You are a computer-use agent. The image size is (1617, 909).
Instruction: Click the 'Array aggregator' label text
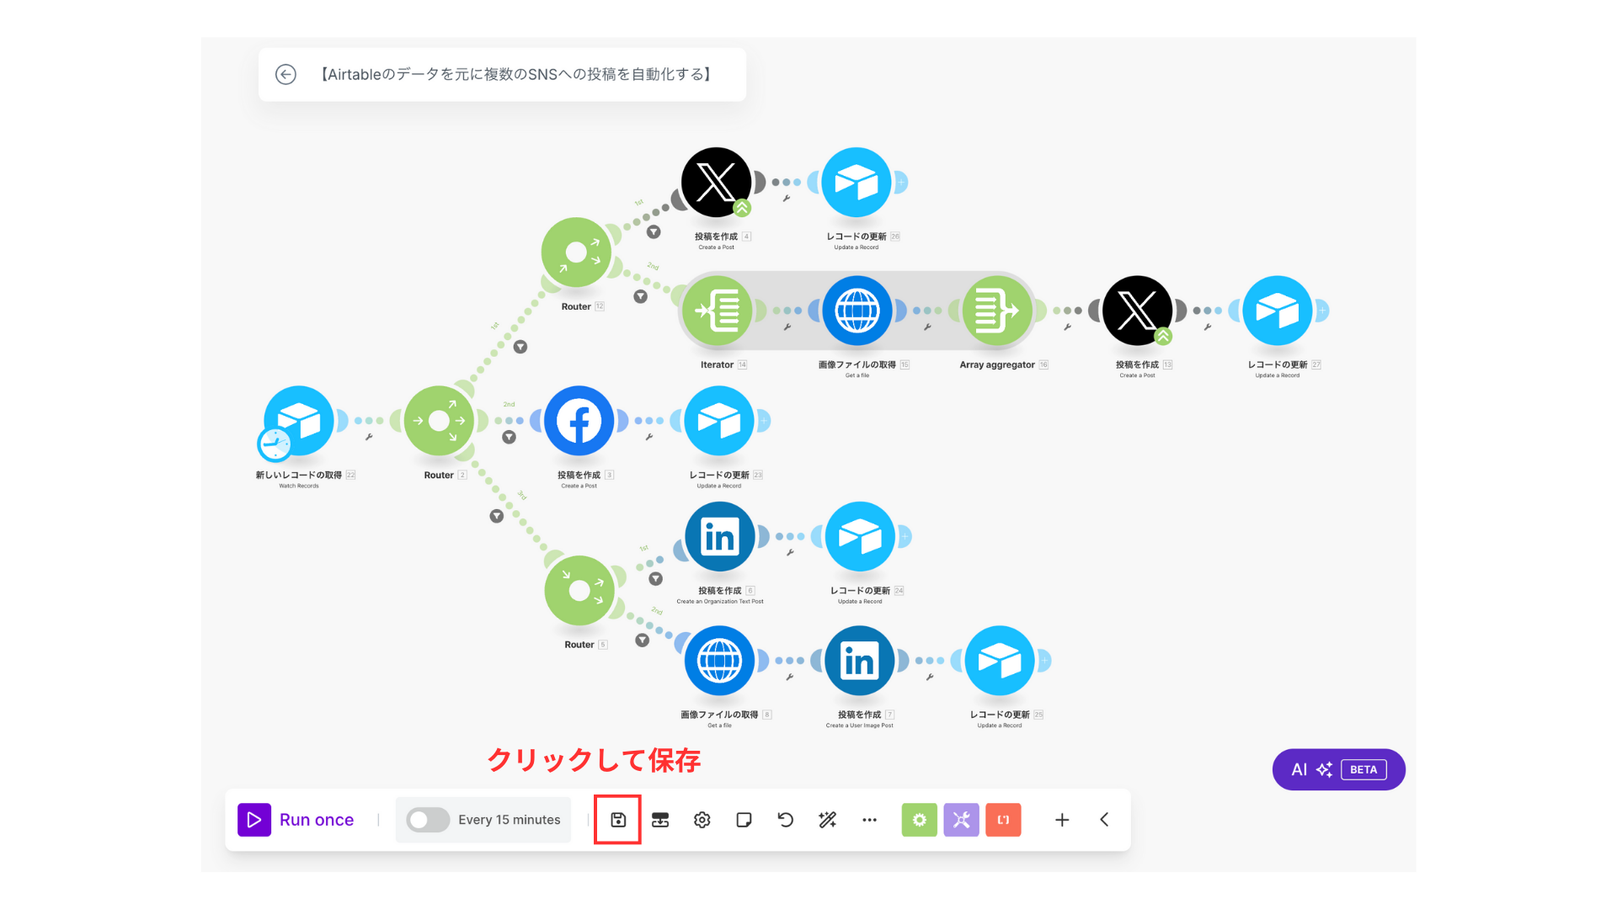tap(997, 364)
